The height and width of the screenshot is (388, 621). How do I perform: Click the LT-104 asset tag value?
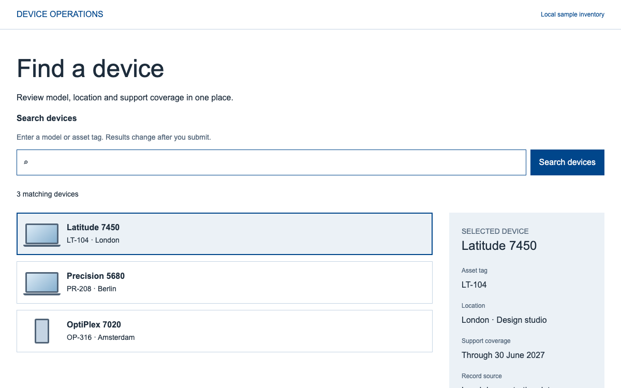click(x=474, y=285)
